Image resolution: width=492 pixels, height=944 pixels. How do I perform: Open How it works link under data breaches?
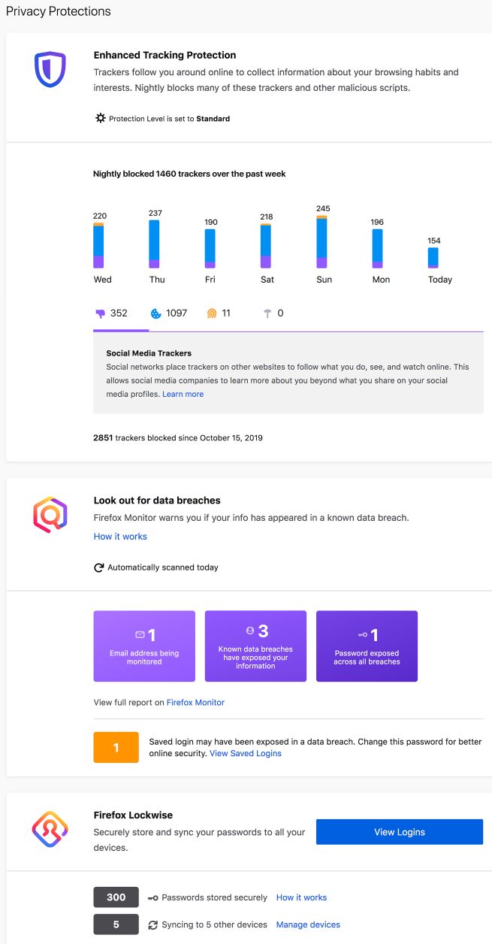120,537
